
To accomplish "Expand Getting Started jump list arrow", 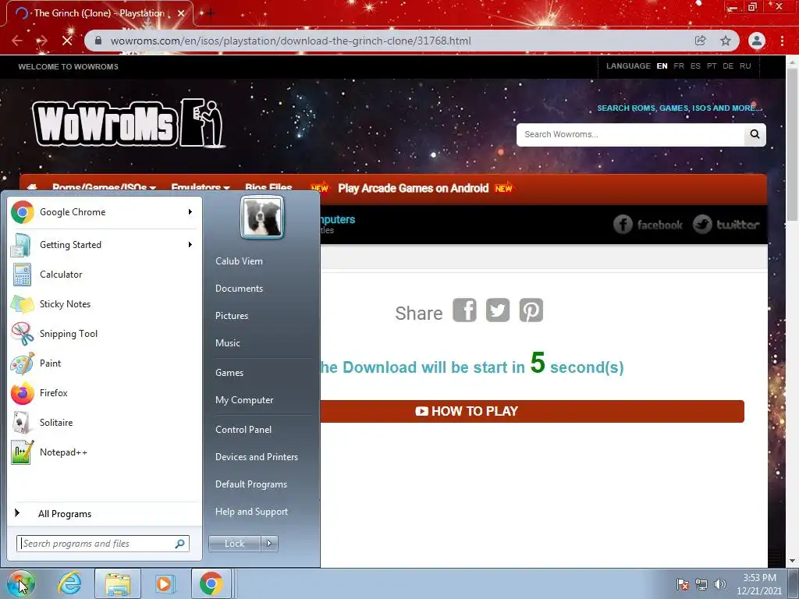I will [x=190, y=244].
